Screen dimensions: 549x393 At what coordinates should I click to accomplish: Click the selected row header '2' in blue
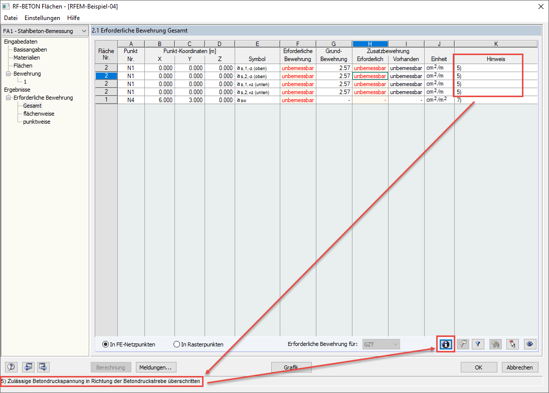[x=106, y=76]
